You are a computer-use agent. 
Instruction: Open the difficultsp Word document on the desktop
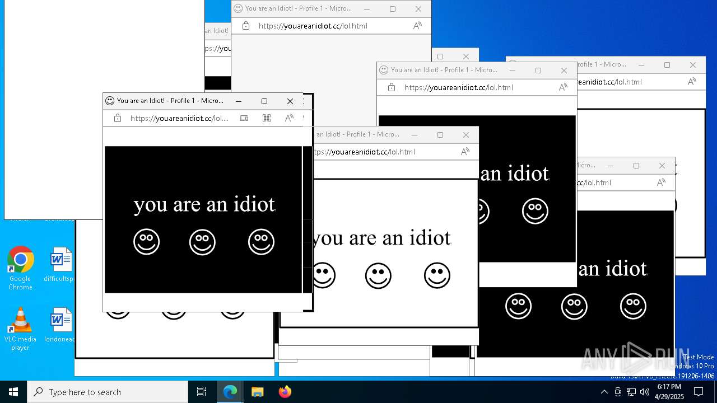[x=60, y=265]
